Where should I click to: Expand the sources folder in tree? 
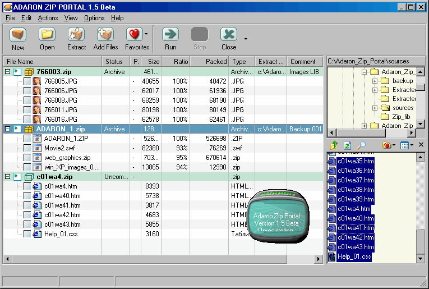(375, 108)
